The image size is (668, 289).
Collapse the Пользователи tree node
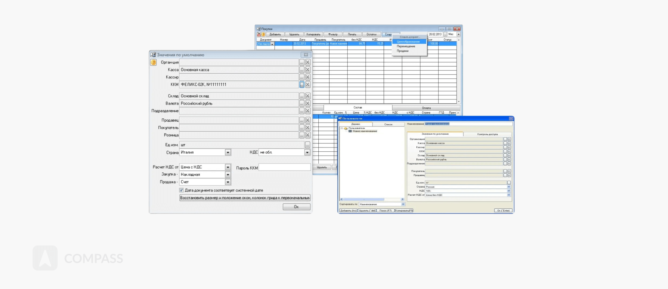342,128
